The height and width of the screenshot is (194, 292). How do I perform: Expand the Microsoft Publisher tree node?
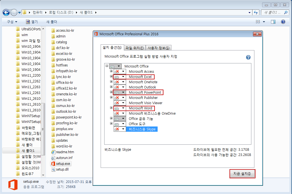click(x=111, y=97)
